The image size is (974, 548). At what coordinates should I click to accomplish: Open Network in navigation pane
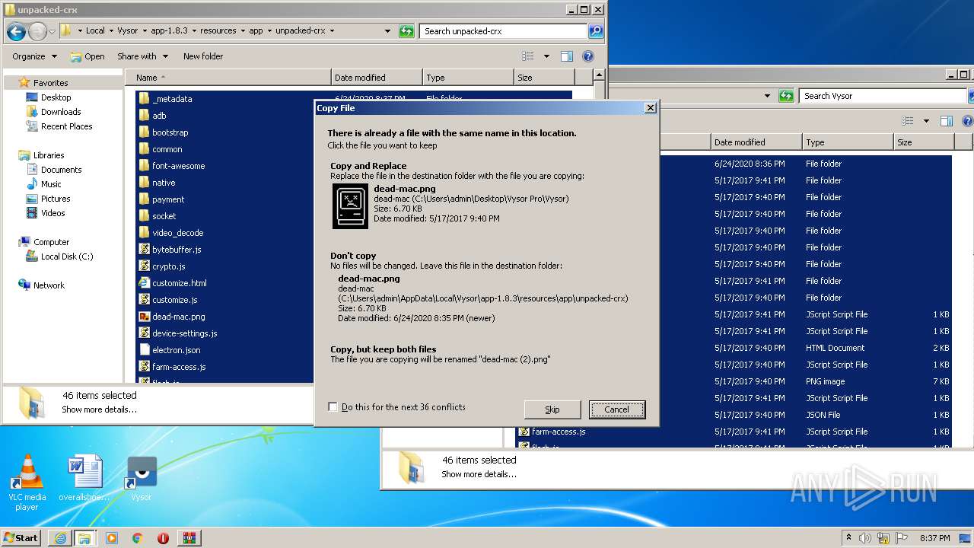pyautogui.click(x=49, y=285)
